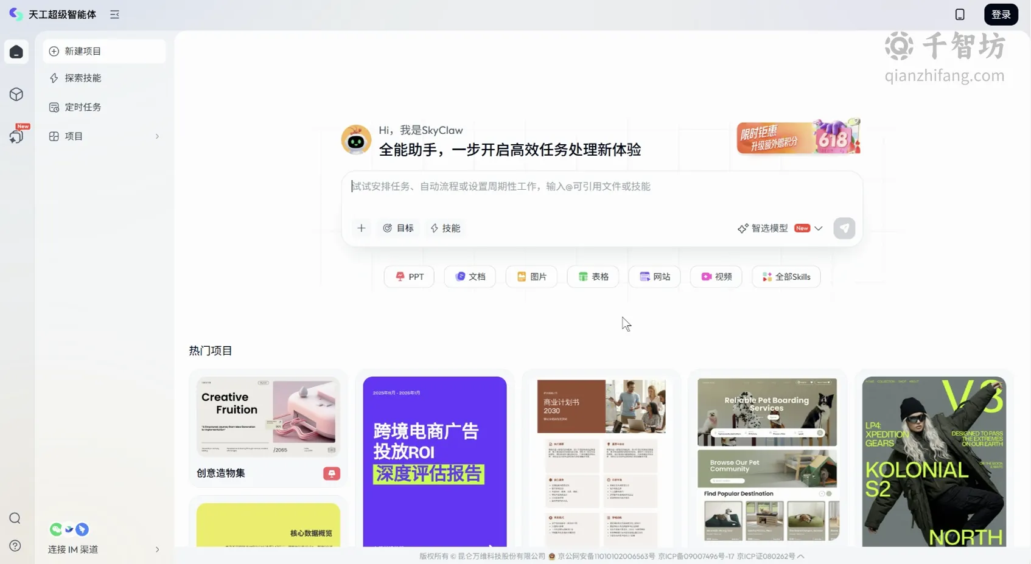Image resolution: width=1031 pixels, height=564 pixels.
Task: Click the 登录 login button
Action: click(1001, 15)
